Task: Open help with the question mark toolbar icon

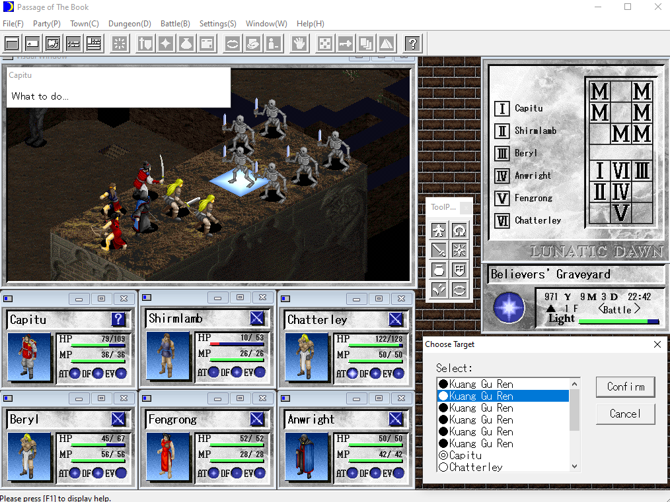Action: 412,44
